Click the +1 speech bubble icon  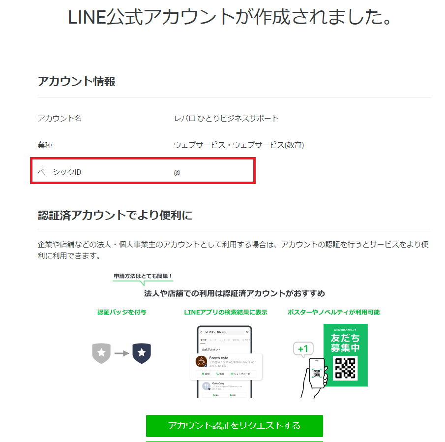coord(303,349)
